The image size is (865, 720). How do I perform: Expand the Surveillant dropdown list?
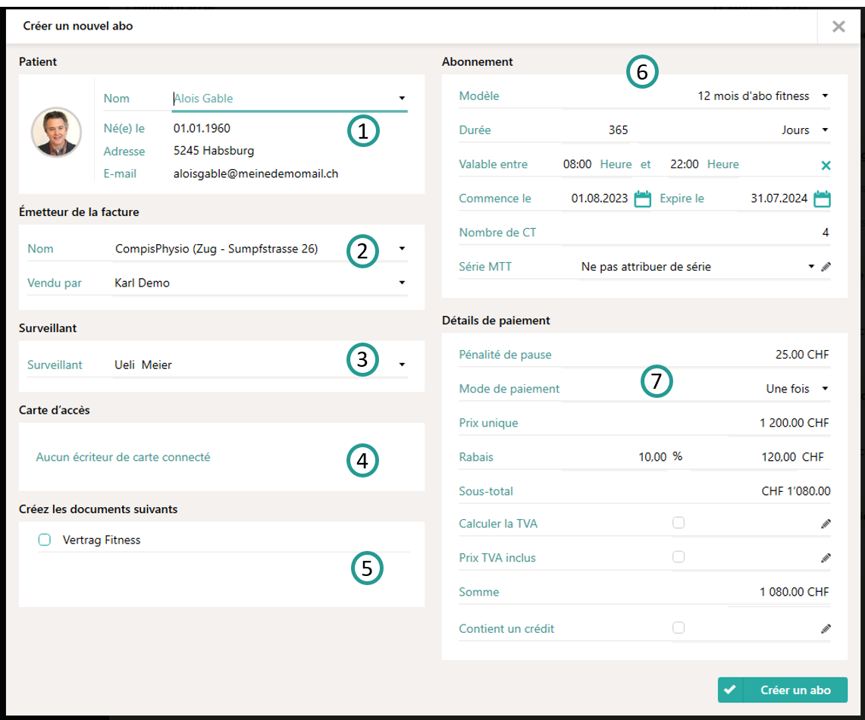[x=402, y=365]
